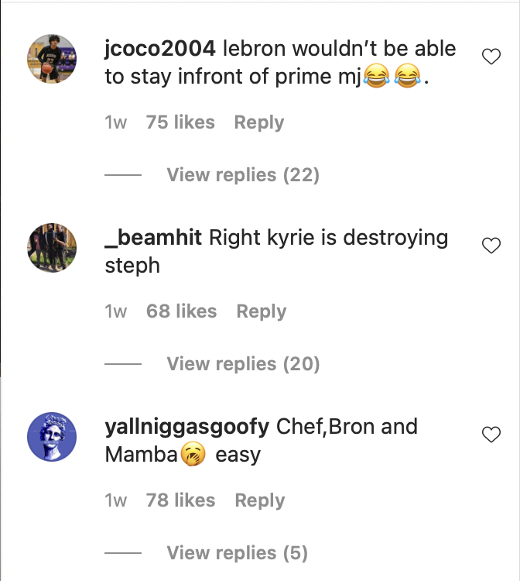Reply to jcoco2004's comment
This screenshot has height=581, width=520.
(x=259, y=122)
